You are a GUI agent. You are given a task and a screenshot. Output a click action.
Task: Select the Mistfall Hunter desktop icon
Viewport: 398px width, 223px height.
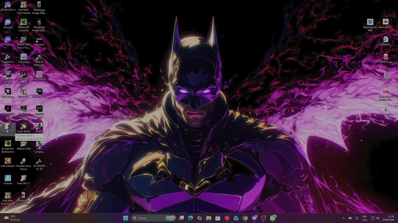click(x=39, y=112)
